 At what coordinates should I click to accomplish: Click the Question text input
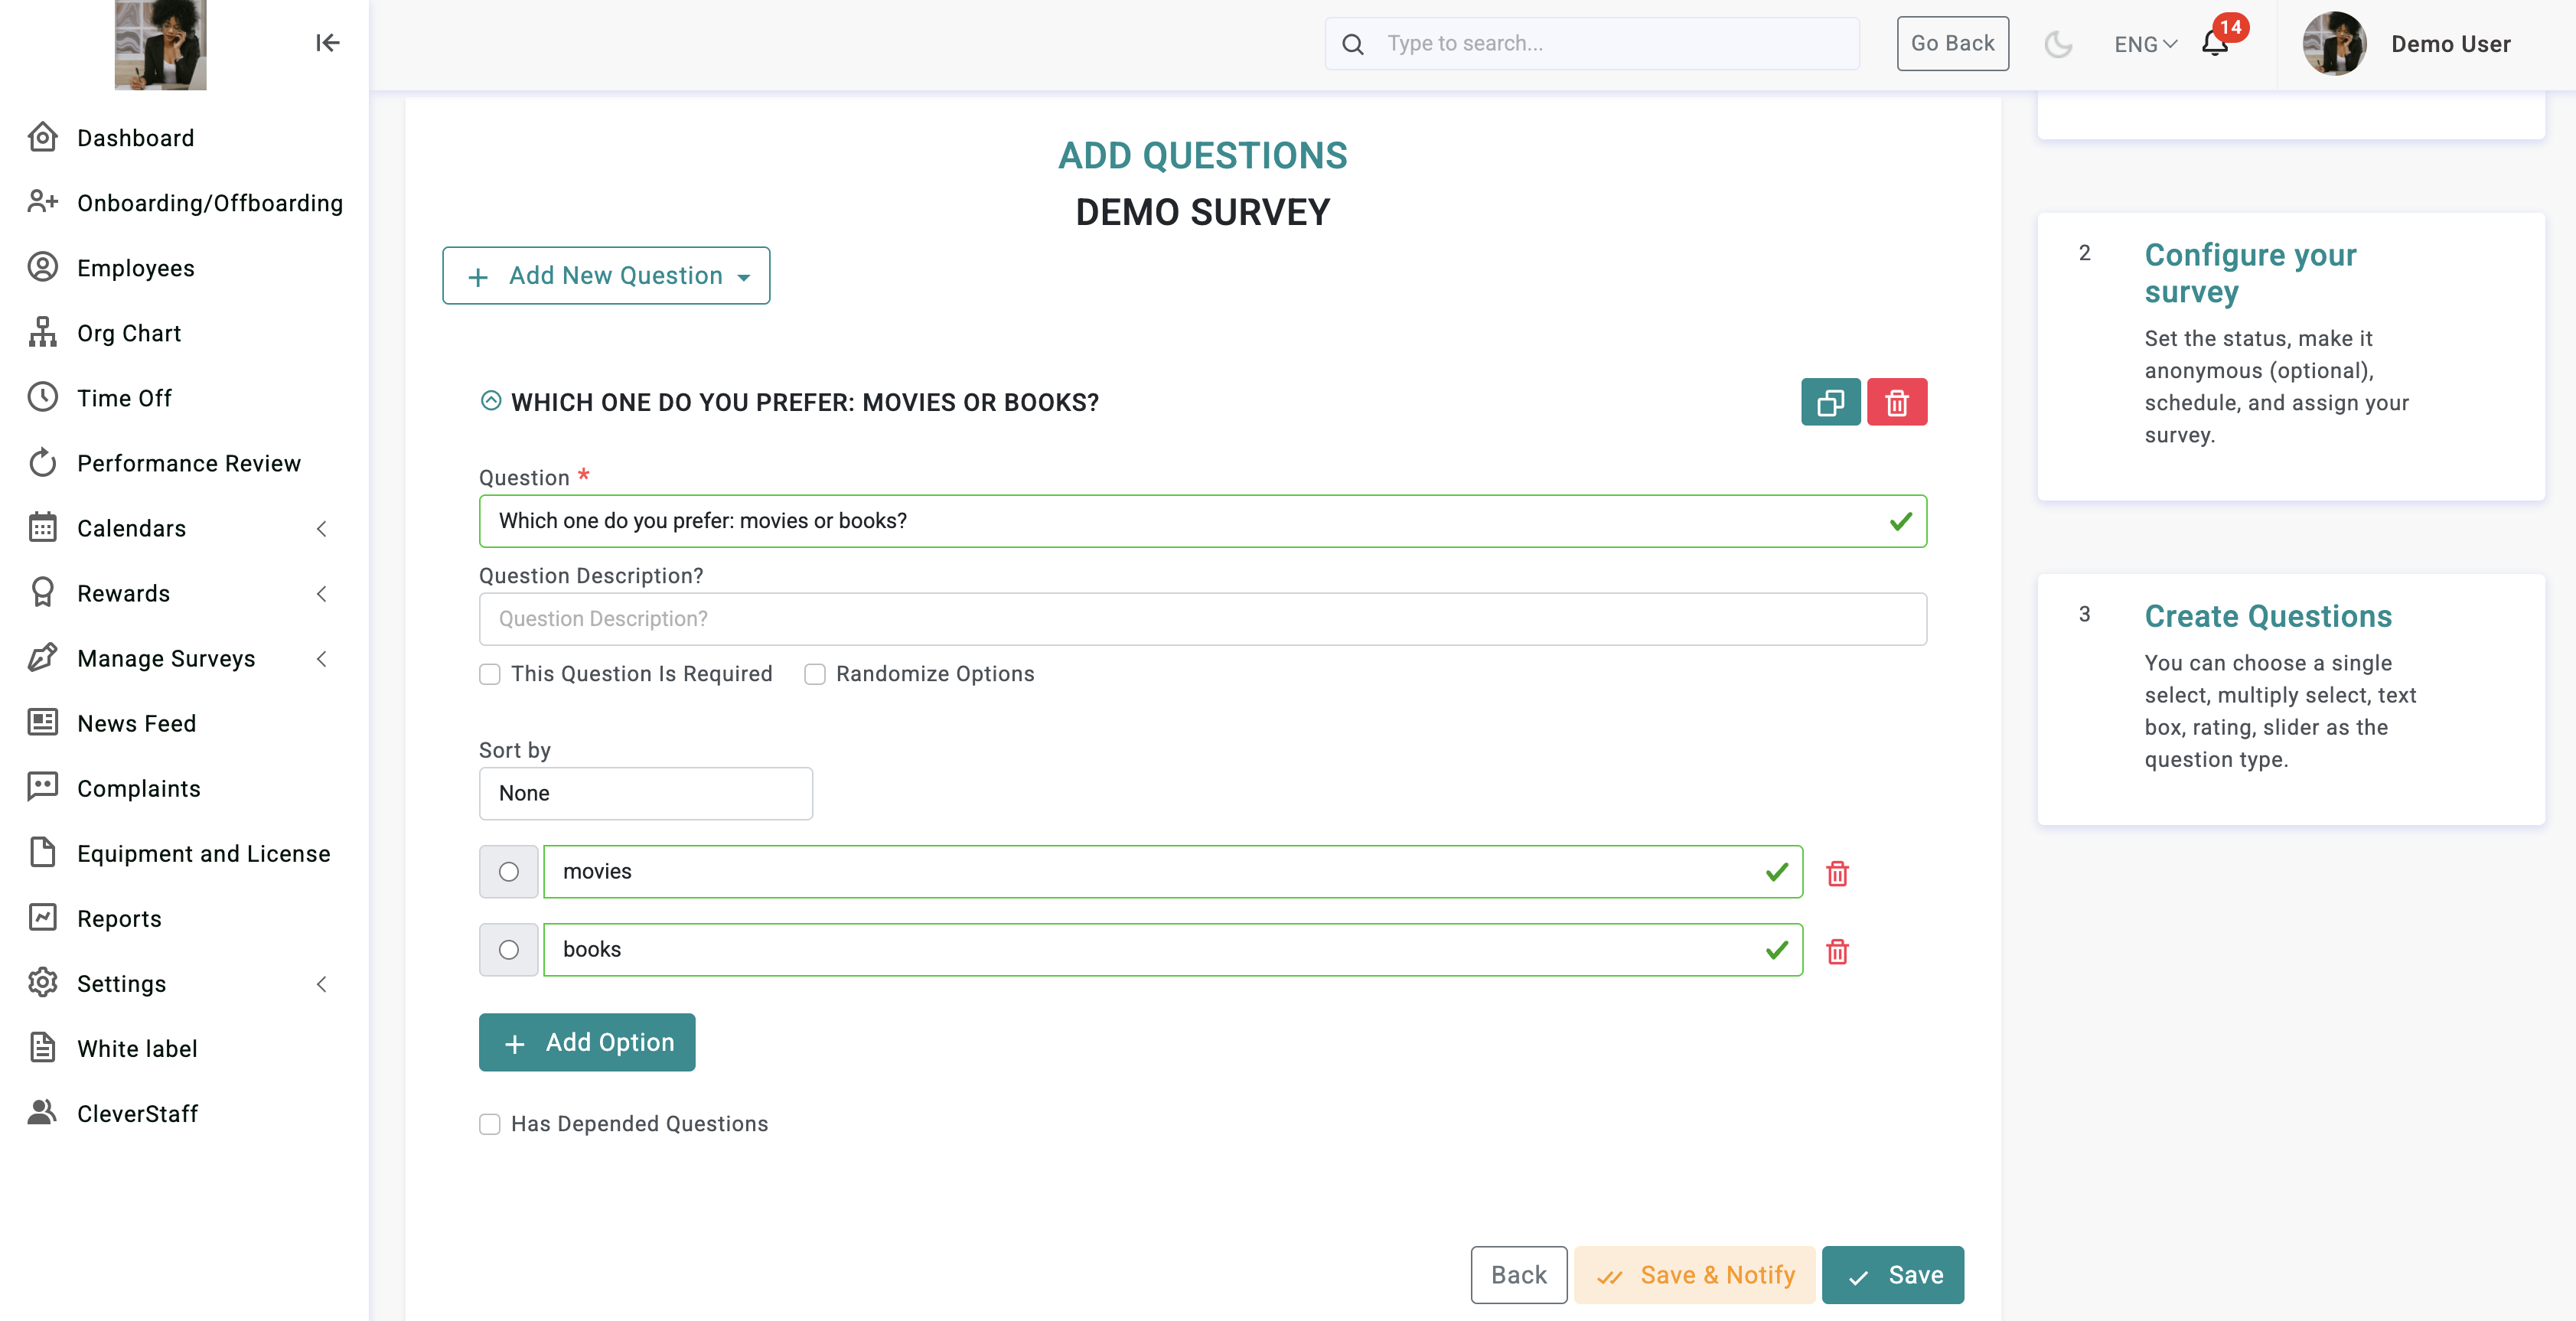1202,521
